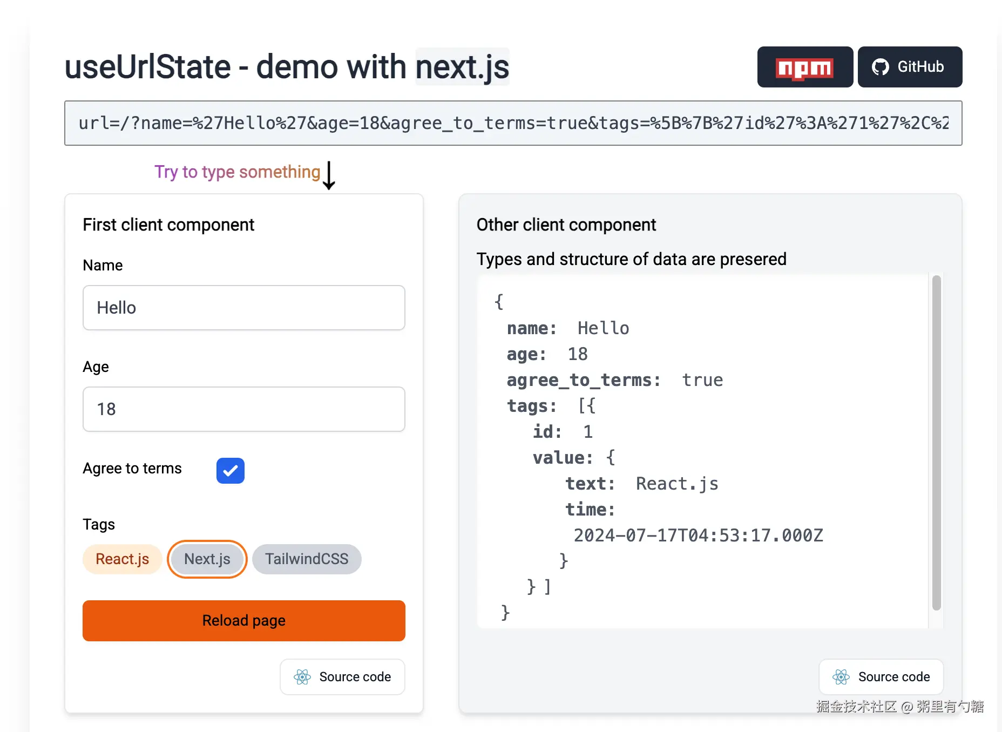Image resolution: width=1002 pixels, height=732 pixels.
Task: Click React atom icon in right Source code button
Action: [x=841, y=677]
